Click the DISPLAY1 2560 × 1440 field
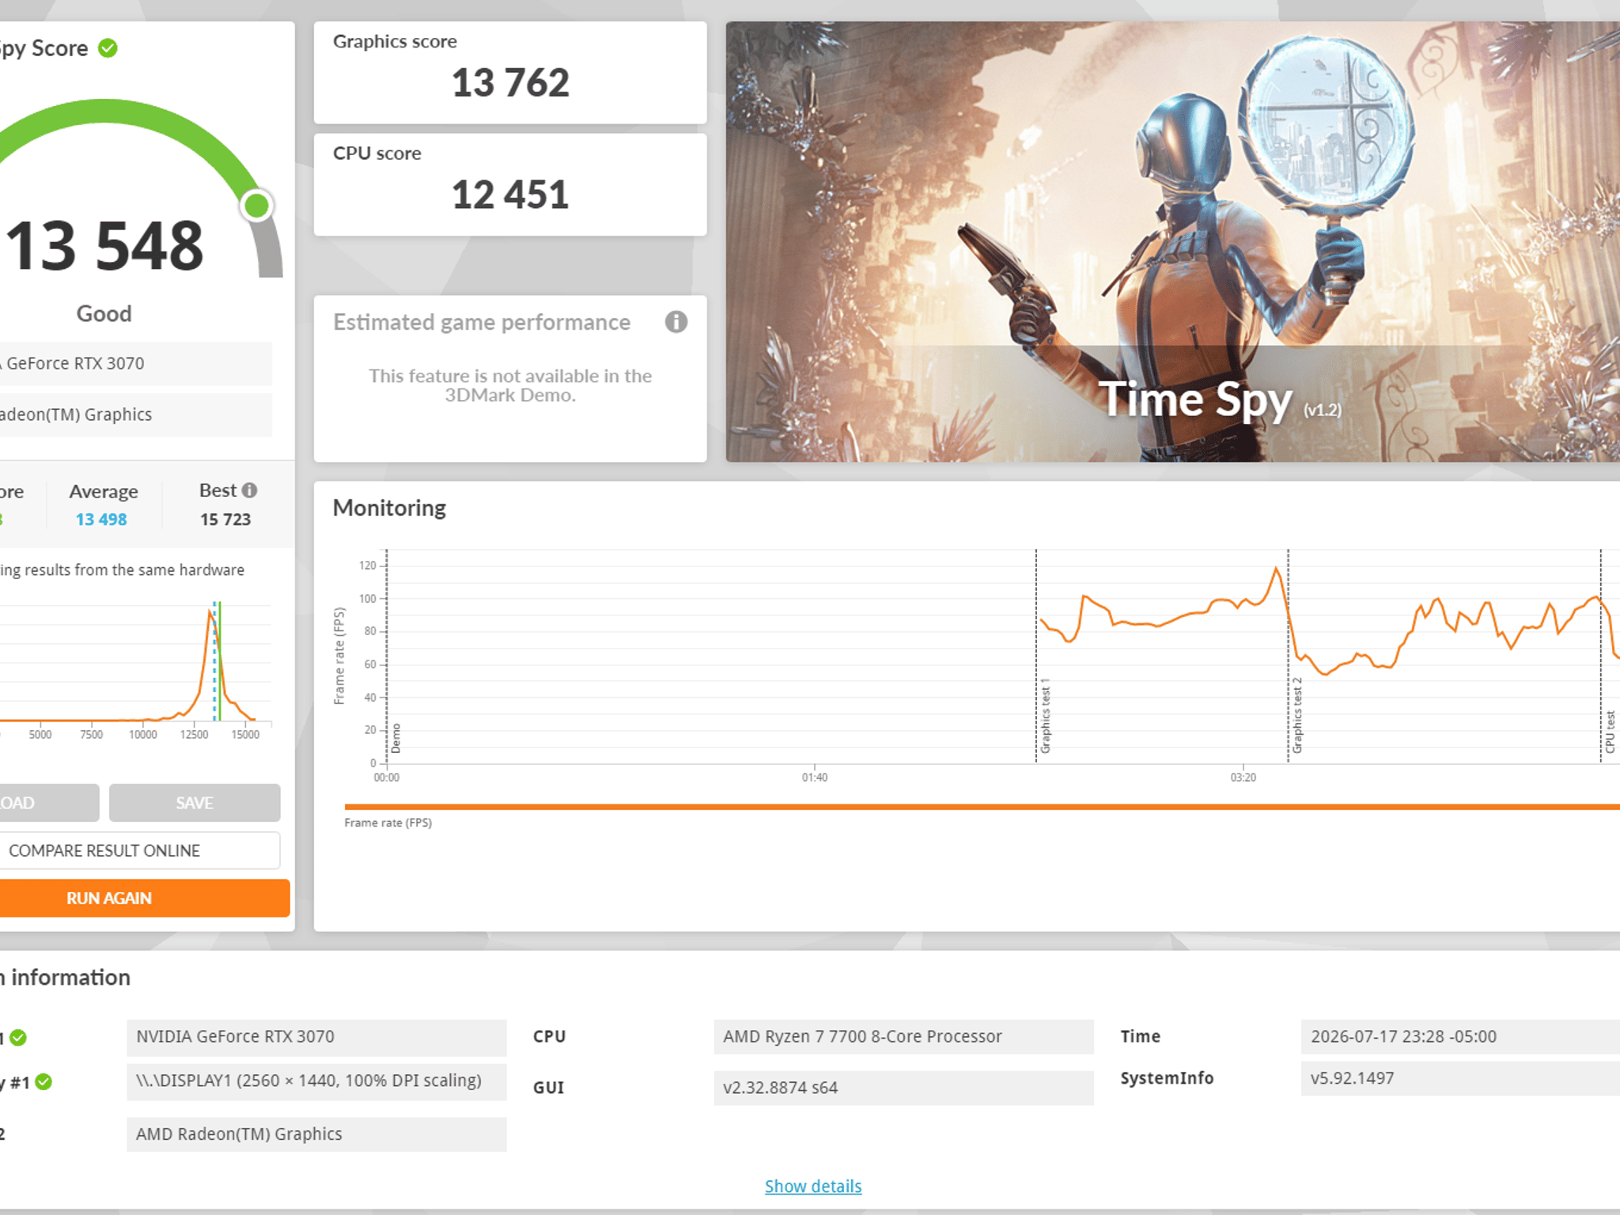The width and height of the screenshot is (1620, 1215). pos(316,1081)
